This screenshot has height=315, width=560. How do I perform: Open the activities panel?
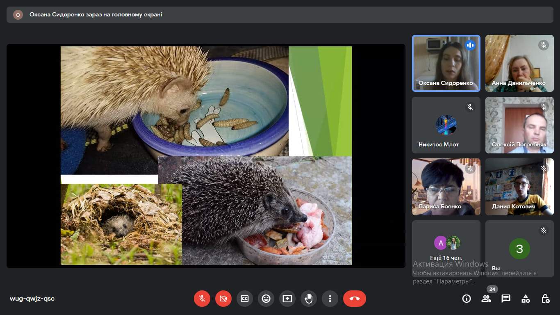(526, 299)
